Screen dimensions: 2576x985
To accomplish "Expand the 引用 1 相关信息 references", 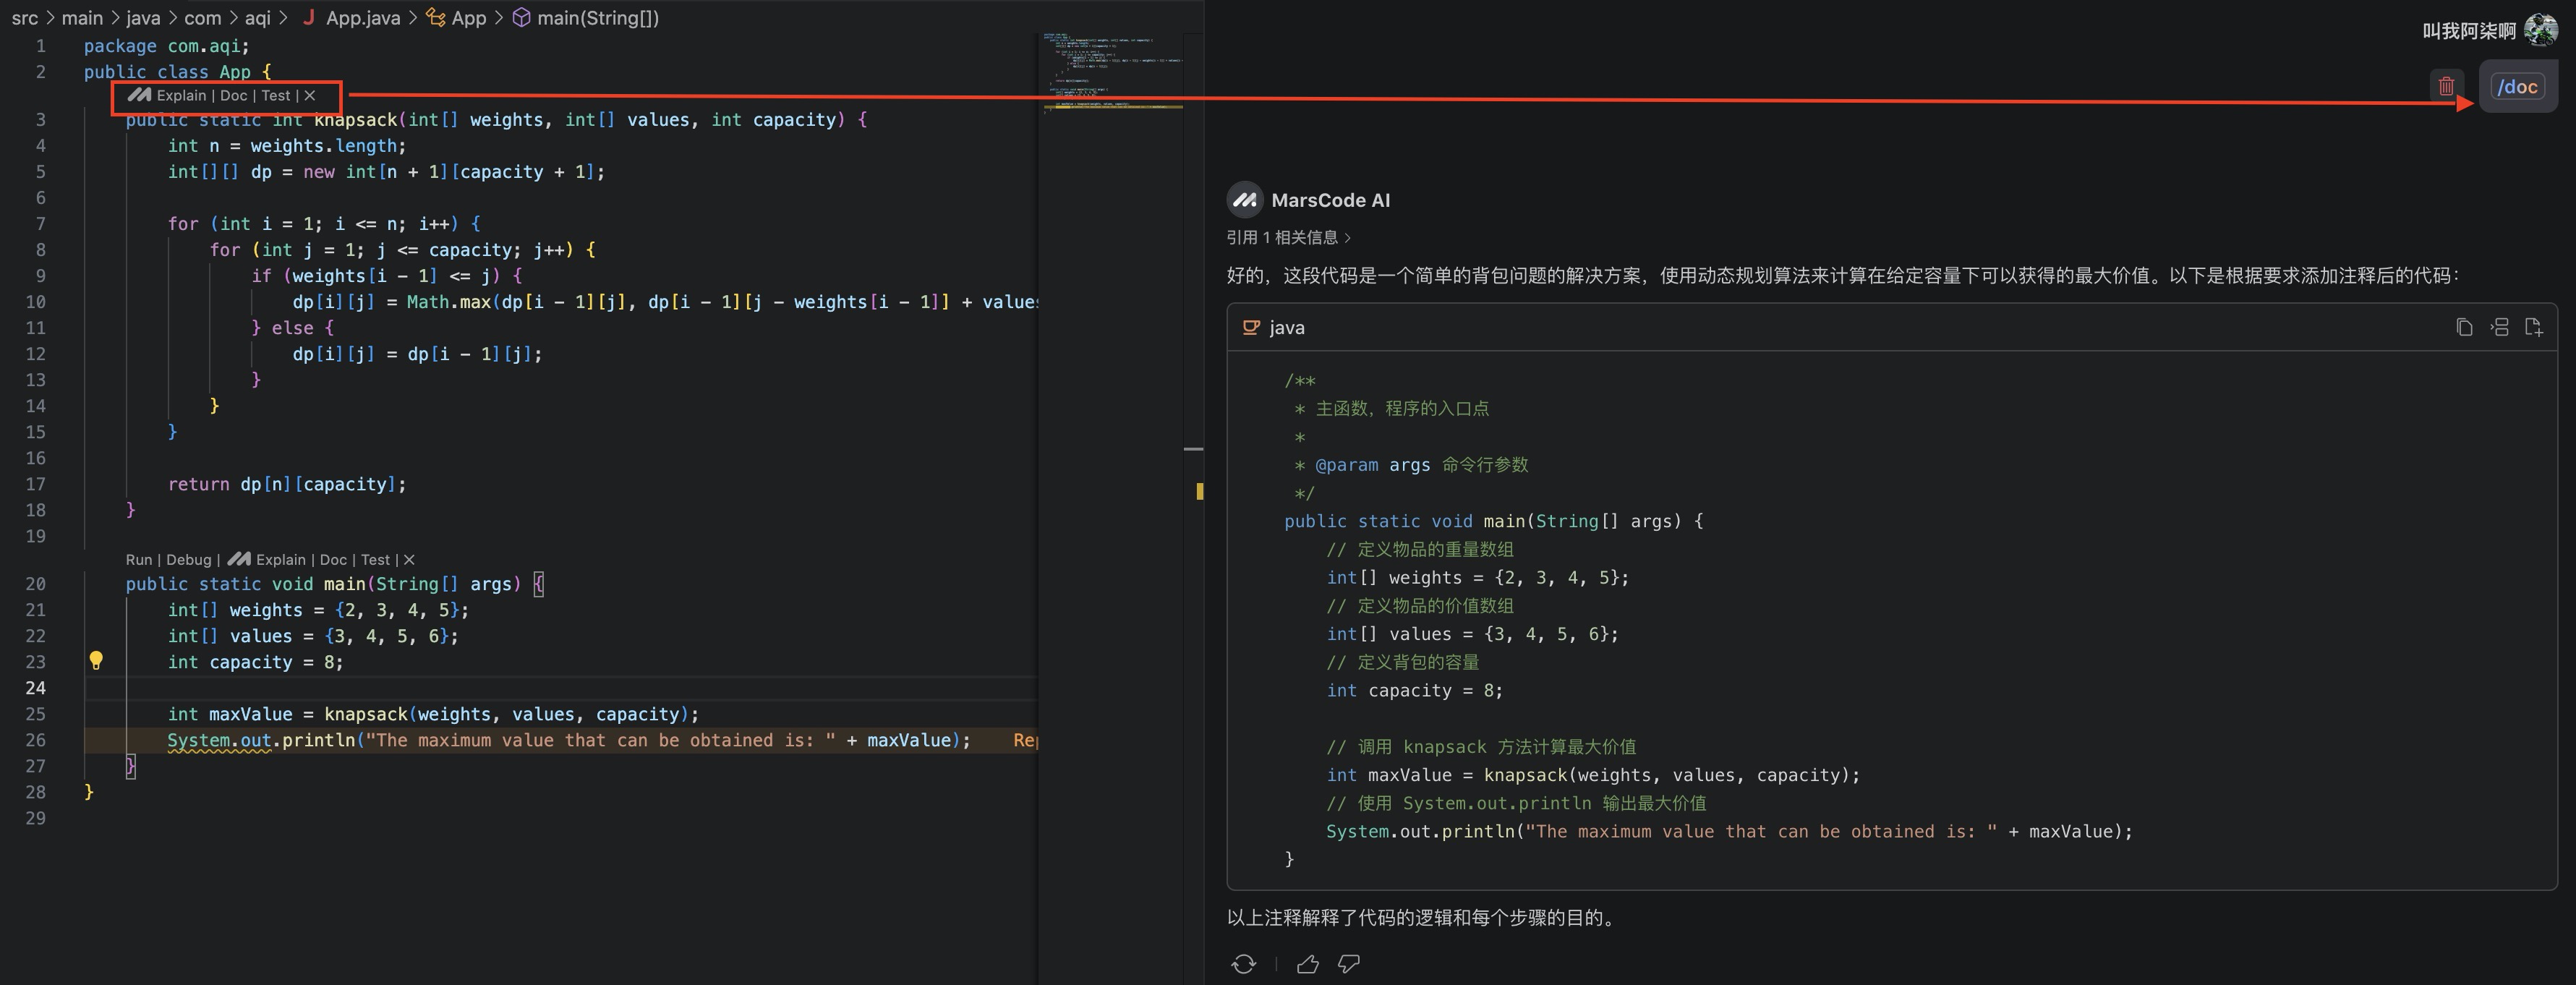I will click(1288, 237).
